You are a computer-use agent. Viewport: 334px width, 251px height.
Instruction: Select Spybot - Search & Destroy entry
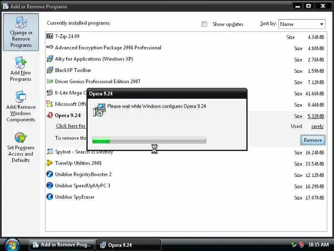tap(84, 152)
